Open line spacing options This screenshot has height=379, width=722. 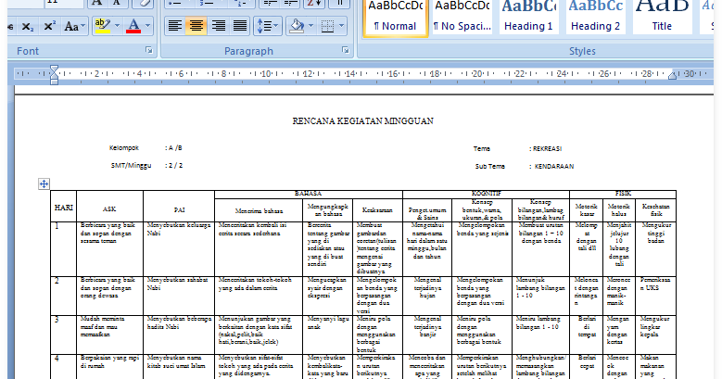point(268,26)
